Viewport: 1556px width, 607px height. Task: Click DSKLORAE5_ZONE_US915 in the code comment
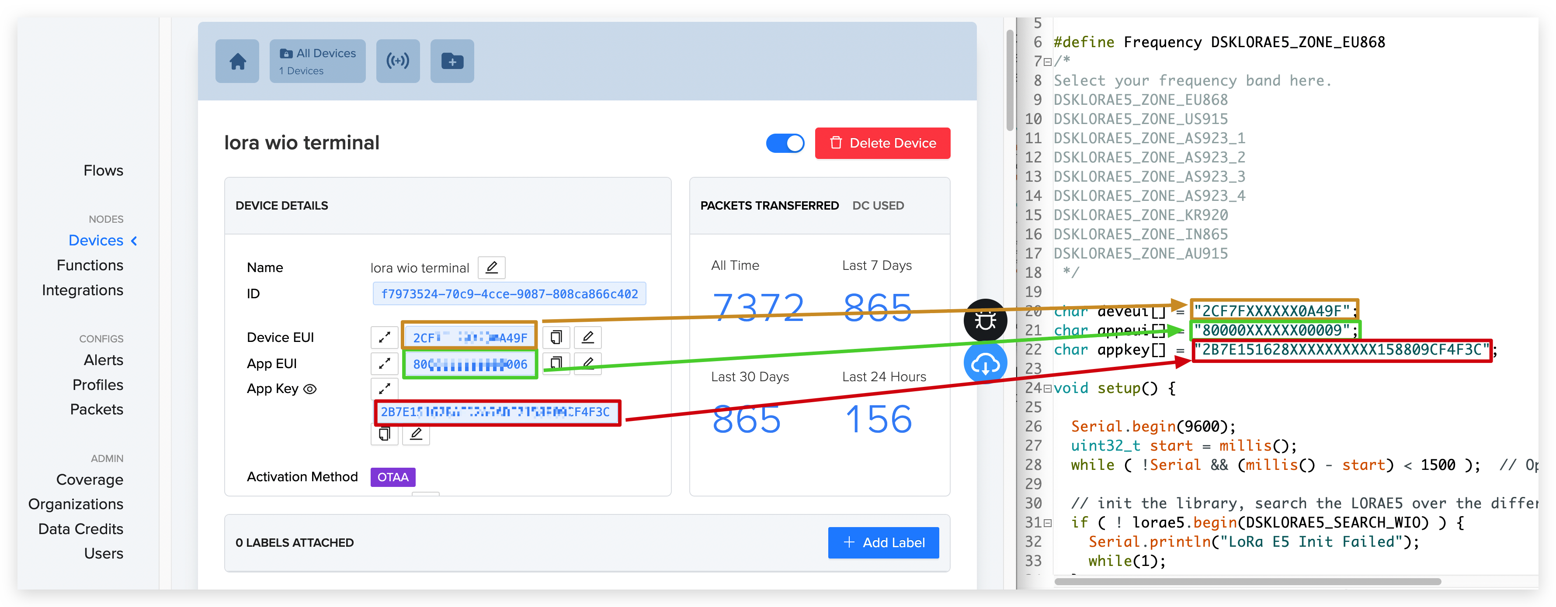(1140, 119)
